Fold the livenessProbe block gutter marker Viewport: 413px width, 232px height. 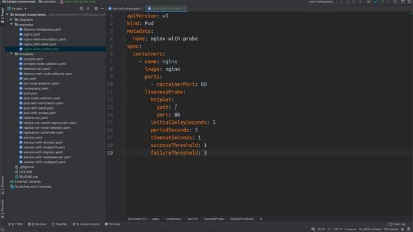[125, 92]
